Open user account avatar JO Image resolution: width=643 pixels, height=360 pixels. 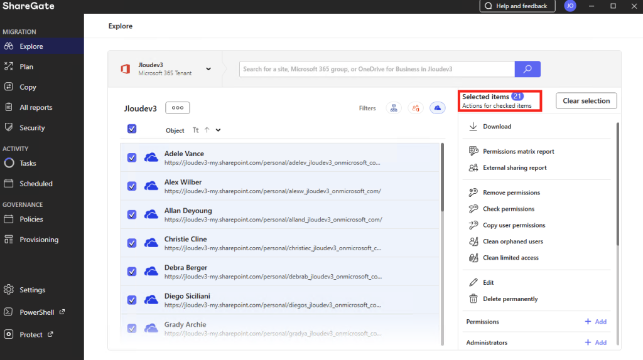[x=570, y=6]
